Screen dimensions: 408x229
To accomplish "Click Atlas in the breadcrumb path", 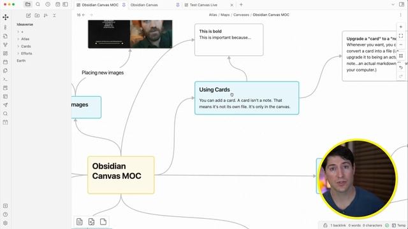I will (x=213, y=15).
